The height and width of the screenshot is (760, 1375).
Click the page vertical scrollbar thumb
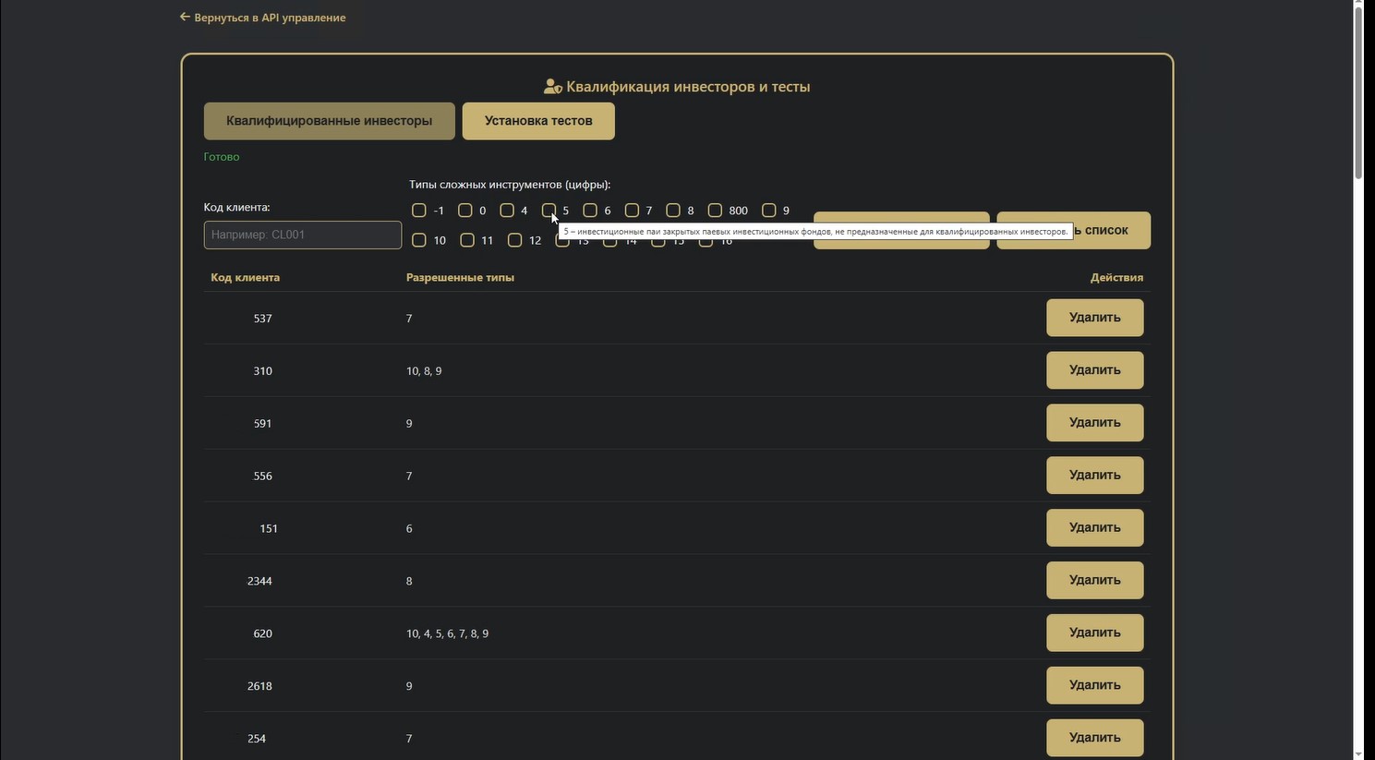[1357, 92]
